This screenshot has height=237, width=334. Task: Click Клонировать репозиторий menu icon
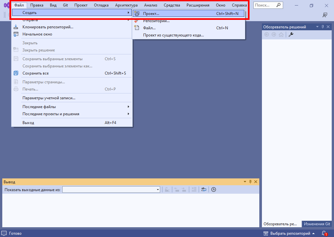click(16, 27)
